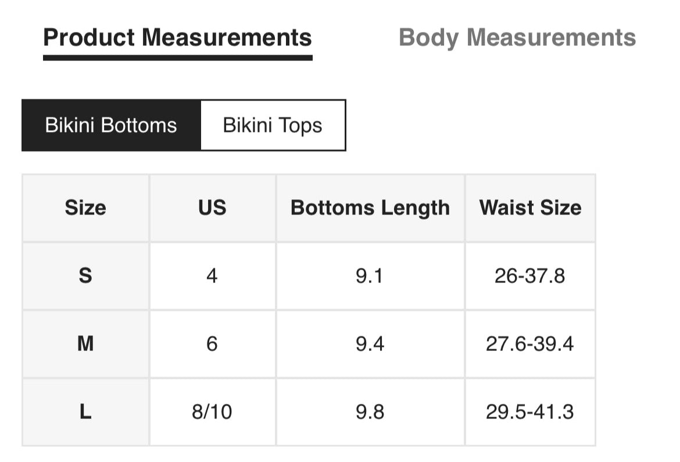Select the size M row label
The width and height of the screenshot is (680, 462).
coord(85,344)
